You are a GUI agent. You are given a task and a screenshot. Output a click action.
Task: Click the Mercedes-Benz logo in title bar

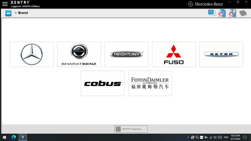[x=205, y=4]
